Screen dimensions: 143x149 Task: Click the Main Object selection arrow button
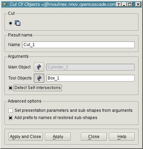tap(39, 67)
